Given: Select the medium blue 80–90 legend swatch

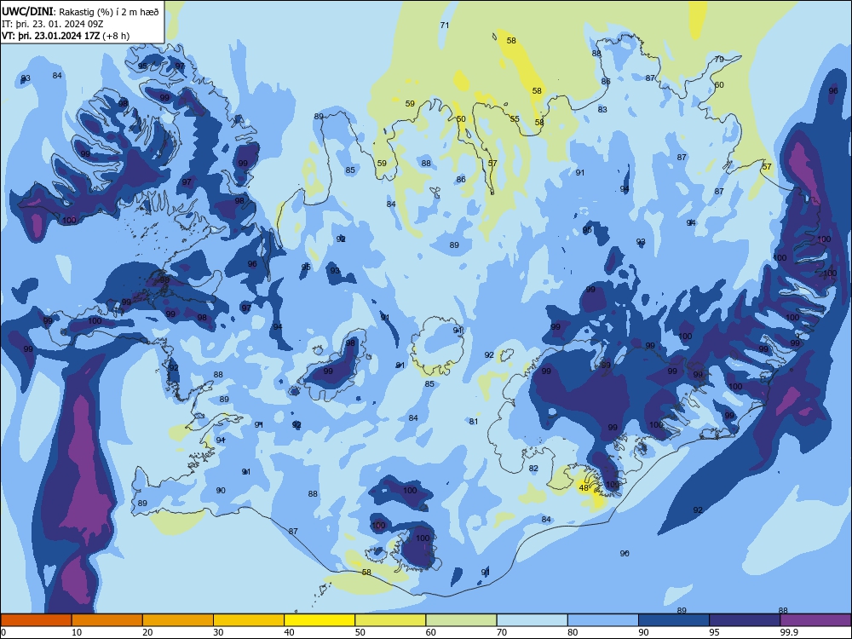Looking at the screenshot, I should pyautogui.click(x=603, y=620).
